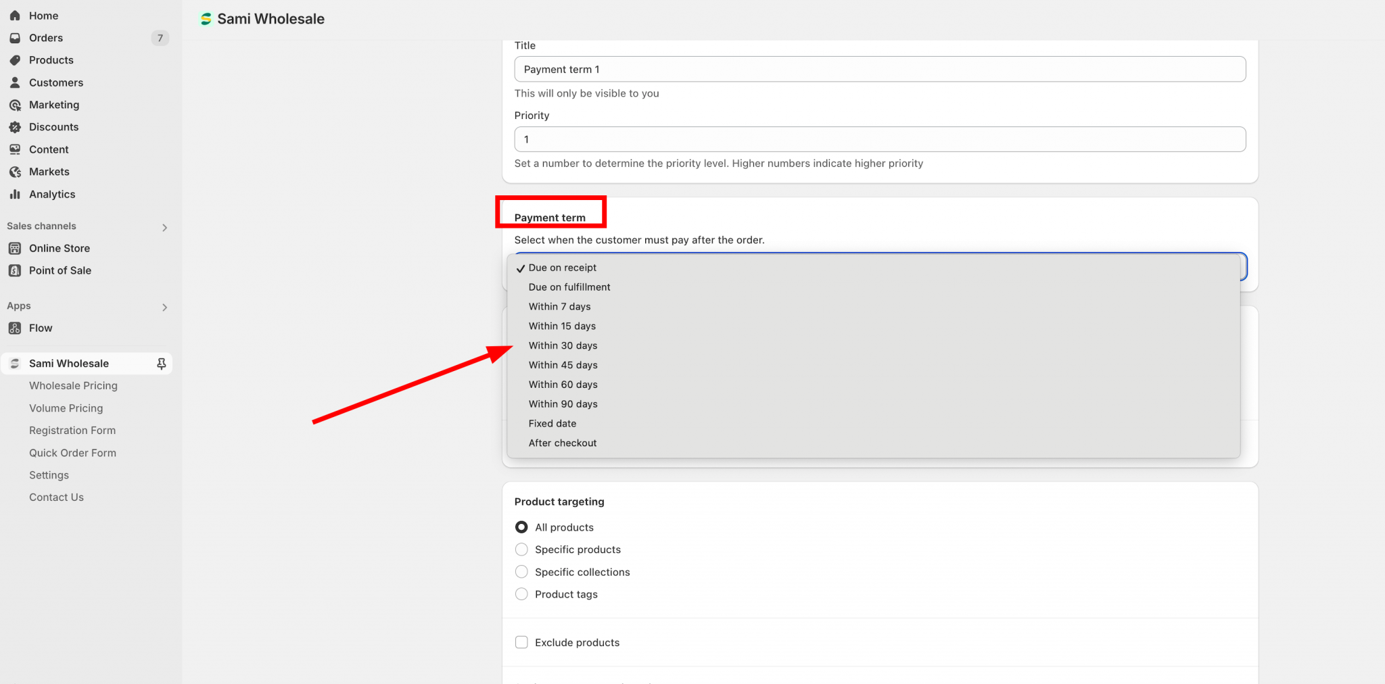Screen dimensions: 1385x684
Task: Open Wholesale Pricing submenu item
Action: pyautogui.click(x=73, y=386)
